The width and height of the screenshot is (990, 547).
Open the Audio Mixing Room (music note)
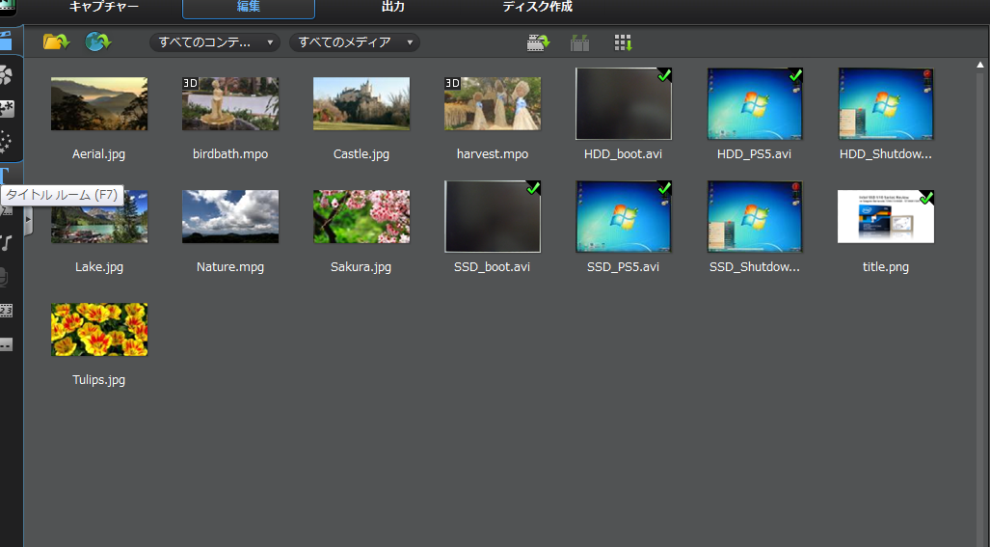point(6,243)
